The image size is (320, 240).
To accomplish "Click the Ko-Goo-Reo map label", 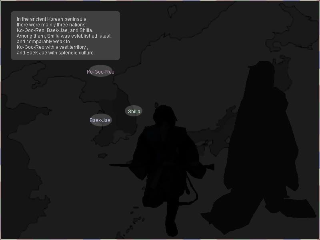I will click(100, 72).
